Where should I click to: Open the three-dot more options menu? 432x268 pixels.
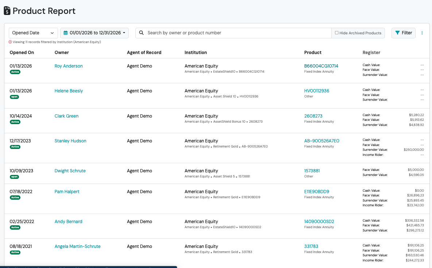pos(422,33)
